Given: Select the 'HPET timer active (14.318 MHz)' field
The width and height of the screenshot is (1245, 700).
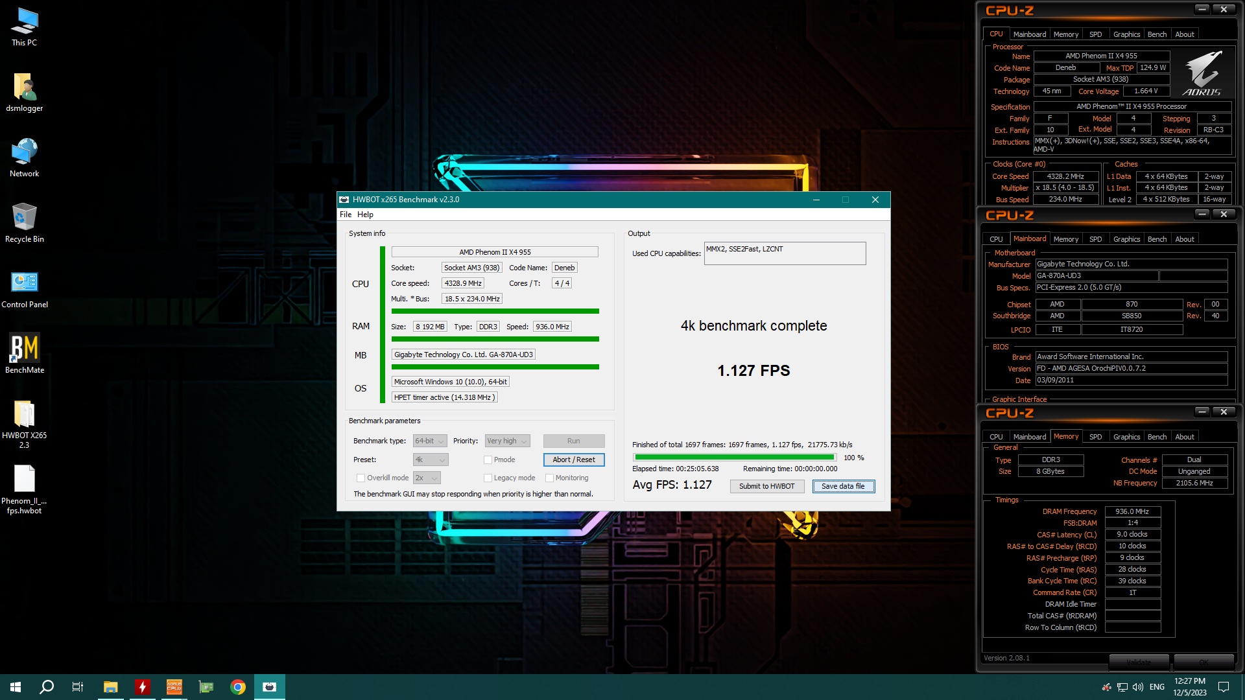Looking at the screenshot, I should point(444,397).
